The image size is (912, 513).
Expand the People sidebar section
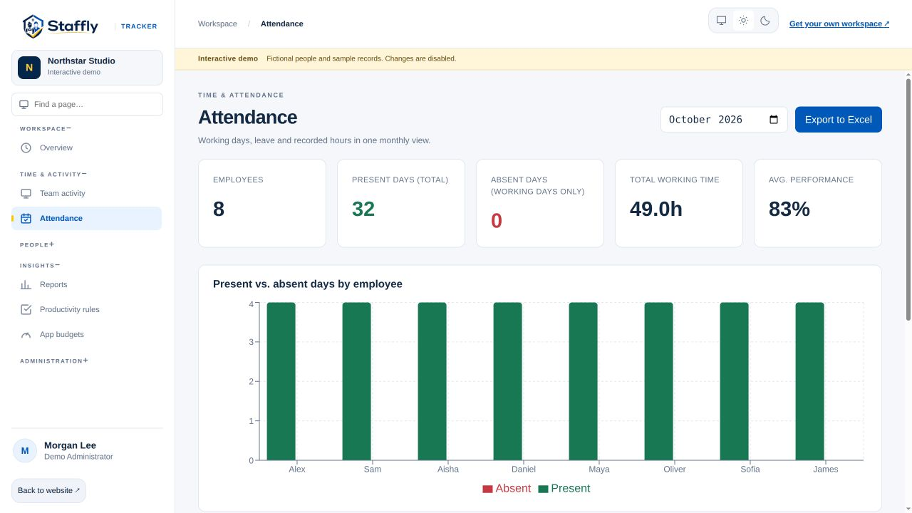point(37,244)
